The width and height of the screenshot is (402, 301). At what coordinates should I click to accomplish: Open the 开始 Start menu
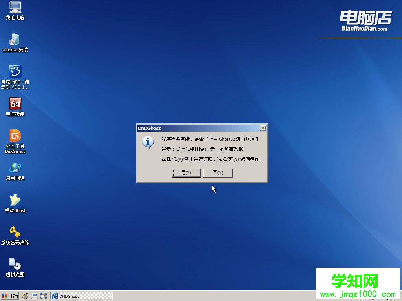(10, 296)
